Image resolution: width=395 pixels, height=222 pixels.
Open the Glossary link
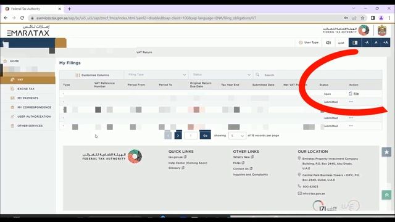[174, 168]
